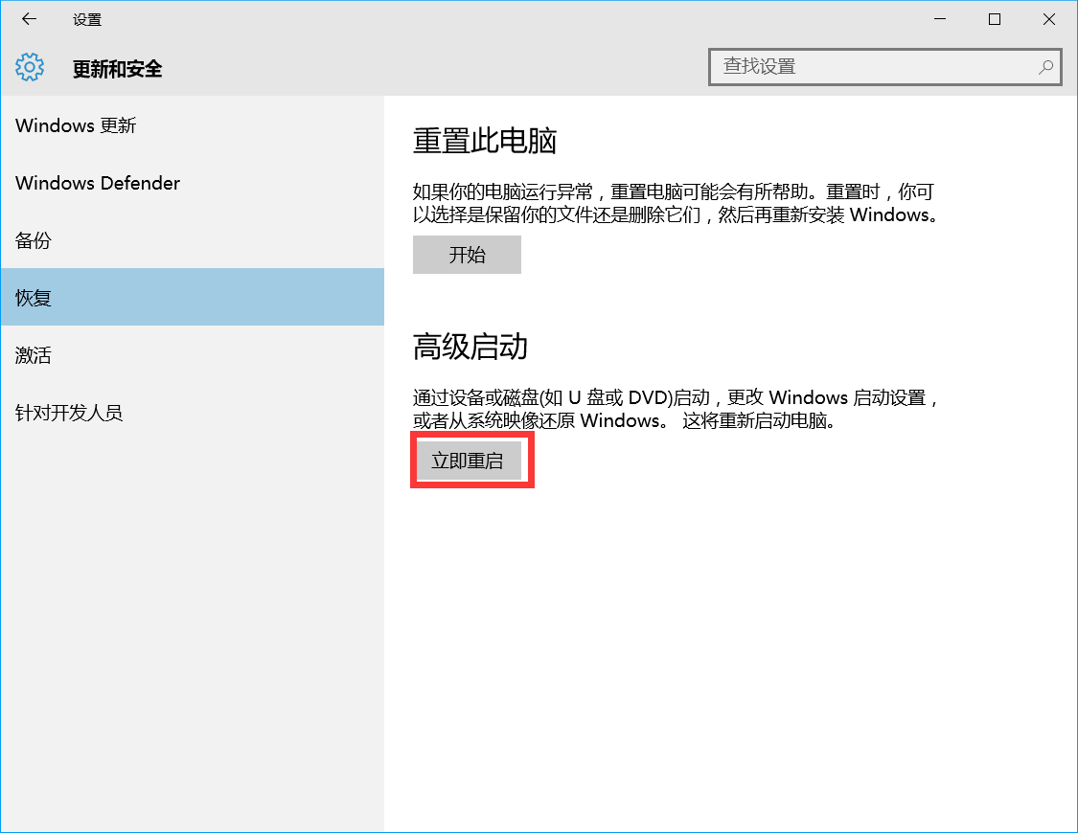Click the search magnifier icon
1078x833 pixels.
pos(1045,67)
